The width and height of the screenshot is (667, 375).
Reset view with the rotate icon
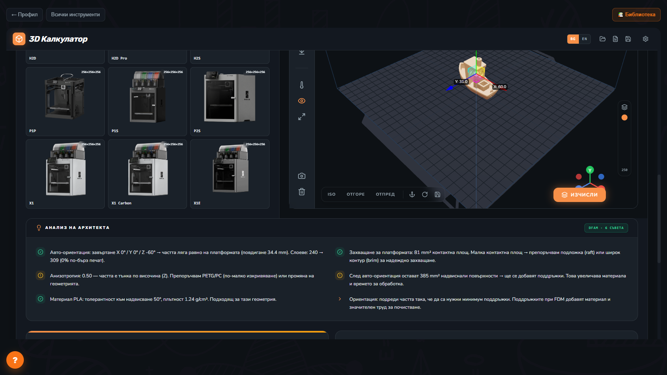pyautogui.click(x=425, y=194)
